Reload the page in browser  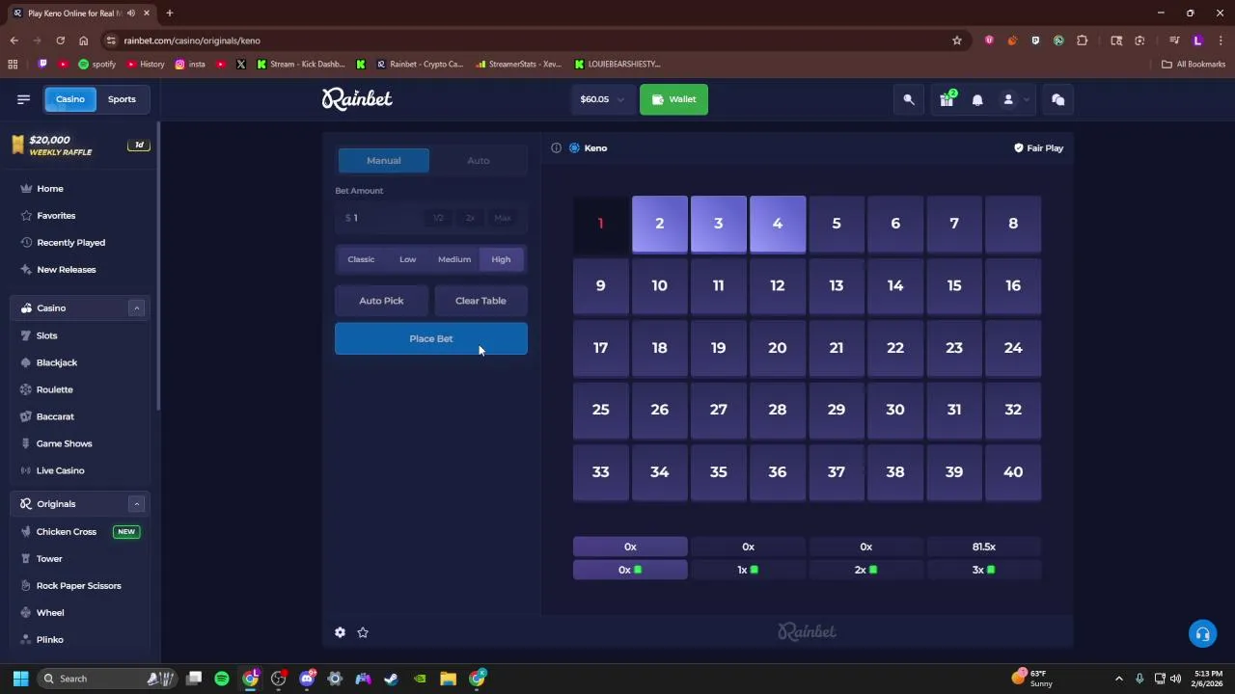coord(60,40)
